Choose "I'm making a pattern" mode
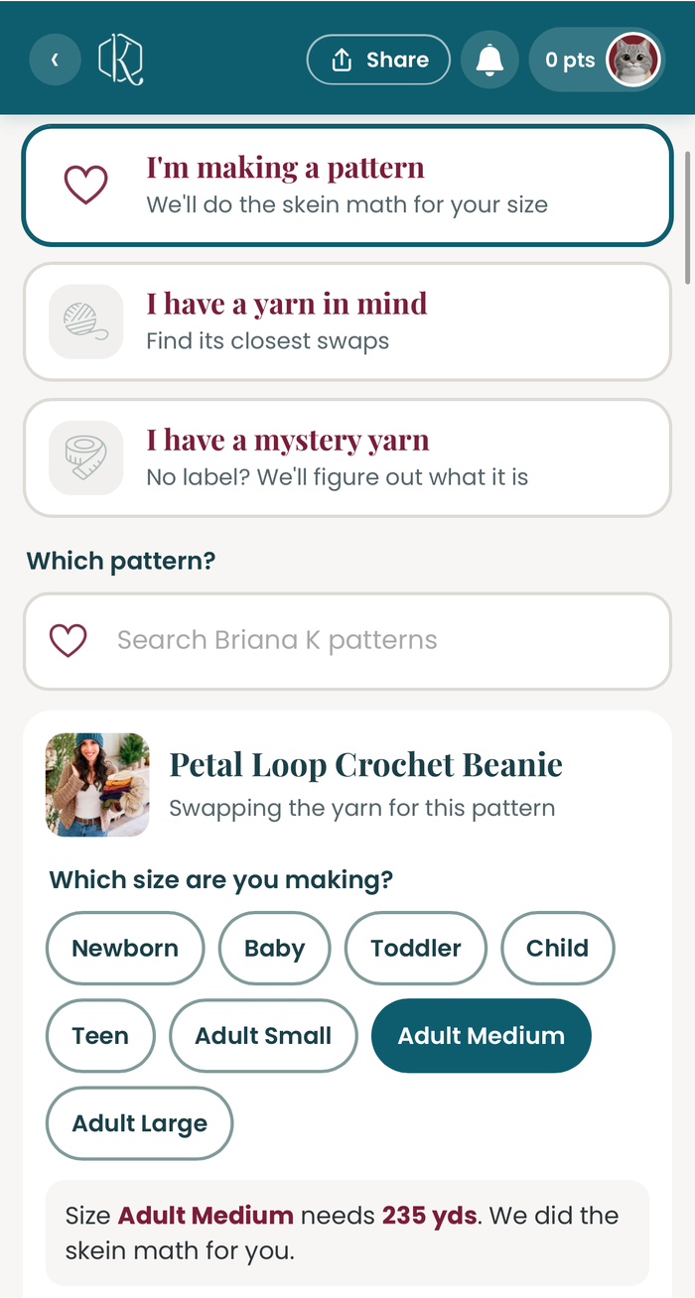695x1298 pixels. tap(347, 186)
